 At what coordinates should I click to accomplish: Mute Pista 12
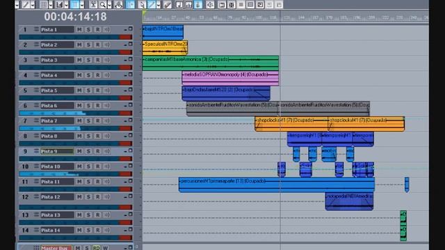click(79, 197)
